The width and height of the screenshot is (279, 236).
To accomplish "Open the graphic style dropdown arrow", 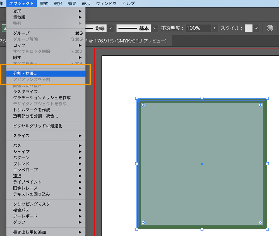I will [256, 28].
